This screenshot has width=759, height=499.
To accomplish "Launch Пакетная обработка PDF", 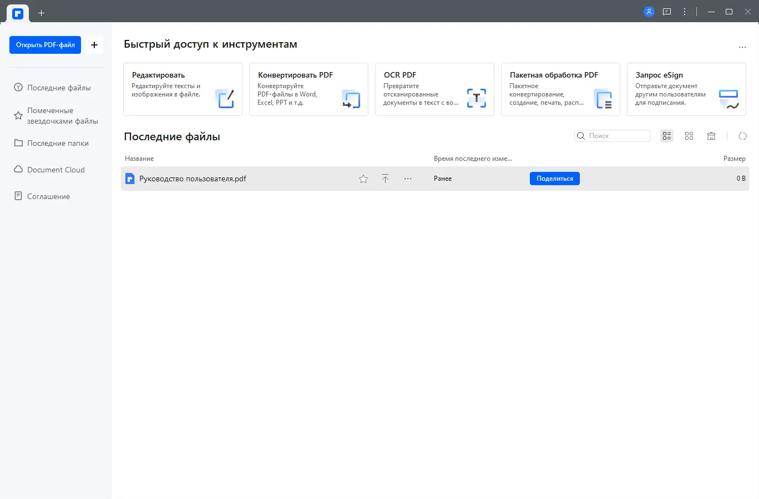I will [x=560, y=89].
